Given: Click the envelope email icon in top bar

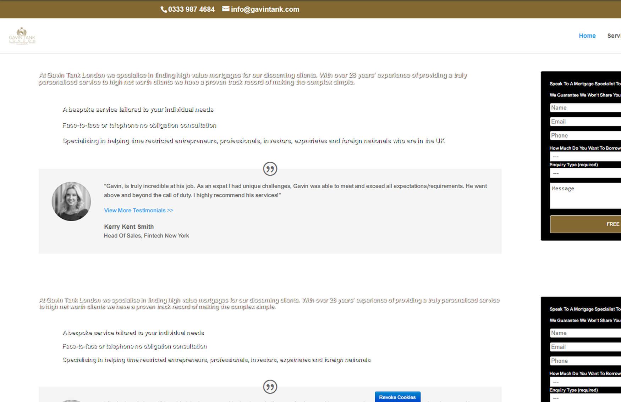Looking at the screenshot, I should click(x=226, y=9).
